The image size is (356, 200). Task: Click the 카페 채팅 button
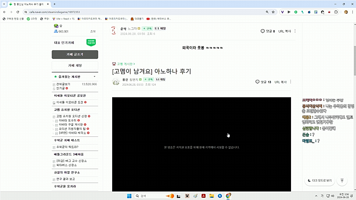[74, 65]
